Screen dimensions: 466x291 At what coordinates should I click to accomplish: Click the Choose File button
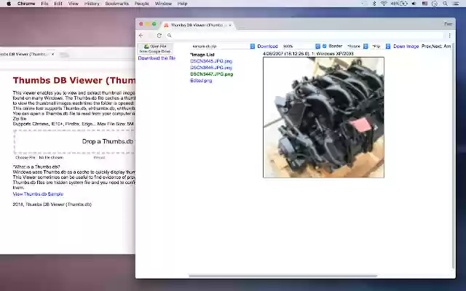25,157
